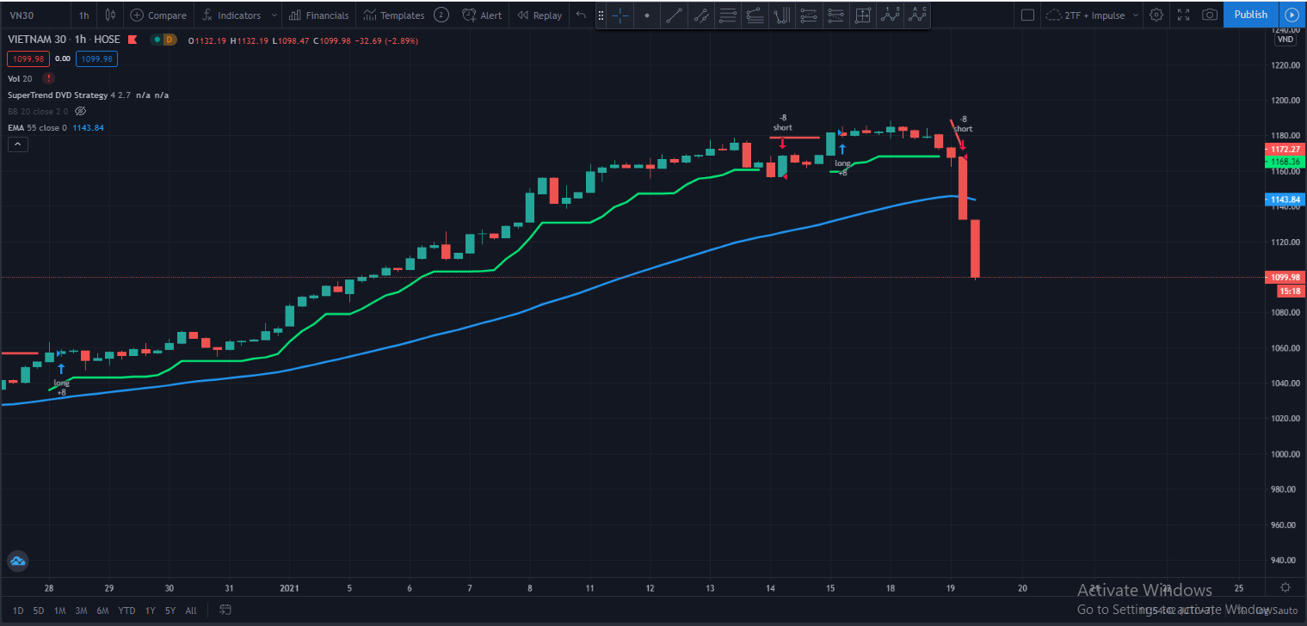This screenshot has height=626, width=1307.
Task: Click the red flag next to HOSE
Action: [133, 40]
